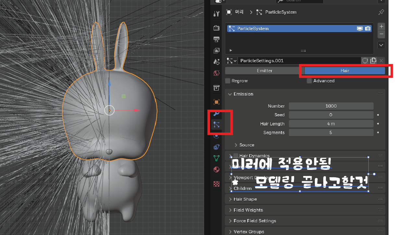Open the View Layer properties tab

pos(216,51)
